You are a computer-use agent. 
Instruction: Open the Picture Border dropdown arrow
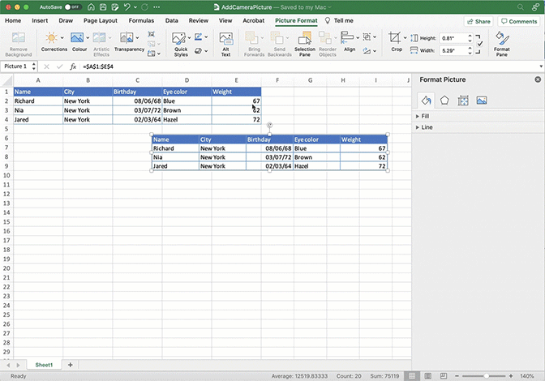tap(206, 36)
